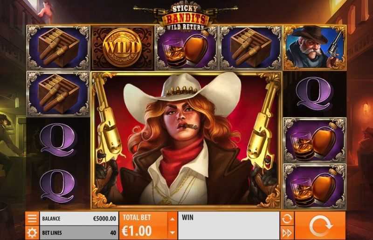The height and width of the screenshot is (240, 373).
Task: Toggle the autoplay circular arrows icon
Action: tap(287, 219)
